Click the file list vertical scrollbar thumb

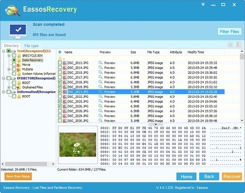point(242,56)
